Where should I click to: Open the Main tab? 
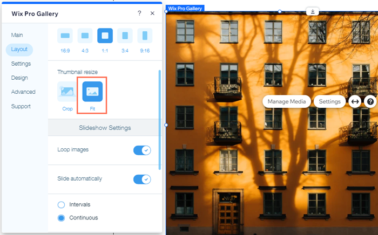17,35
